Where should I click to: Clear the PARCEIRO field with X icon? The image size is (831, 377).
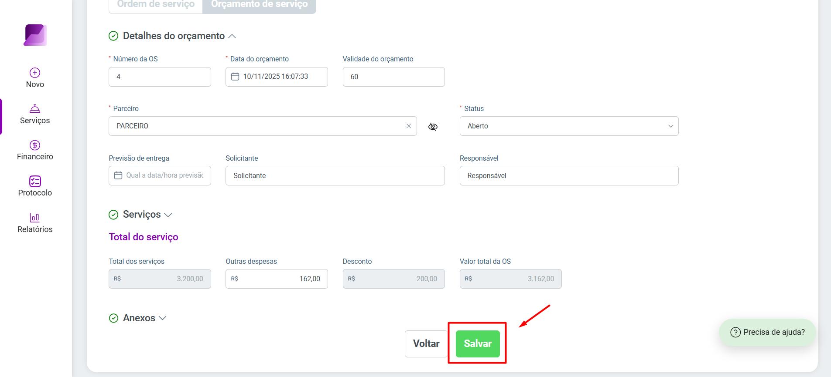tap(409, 126)
